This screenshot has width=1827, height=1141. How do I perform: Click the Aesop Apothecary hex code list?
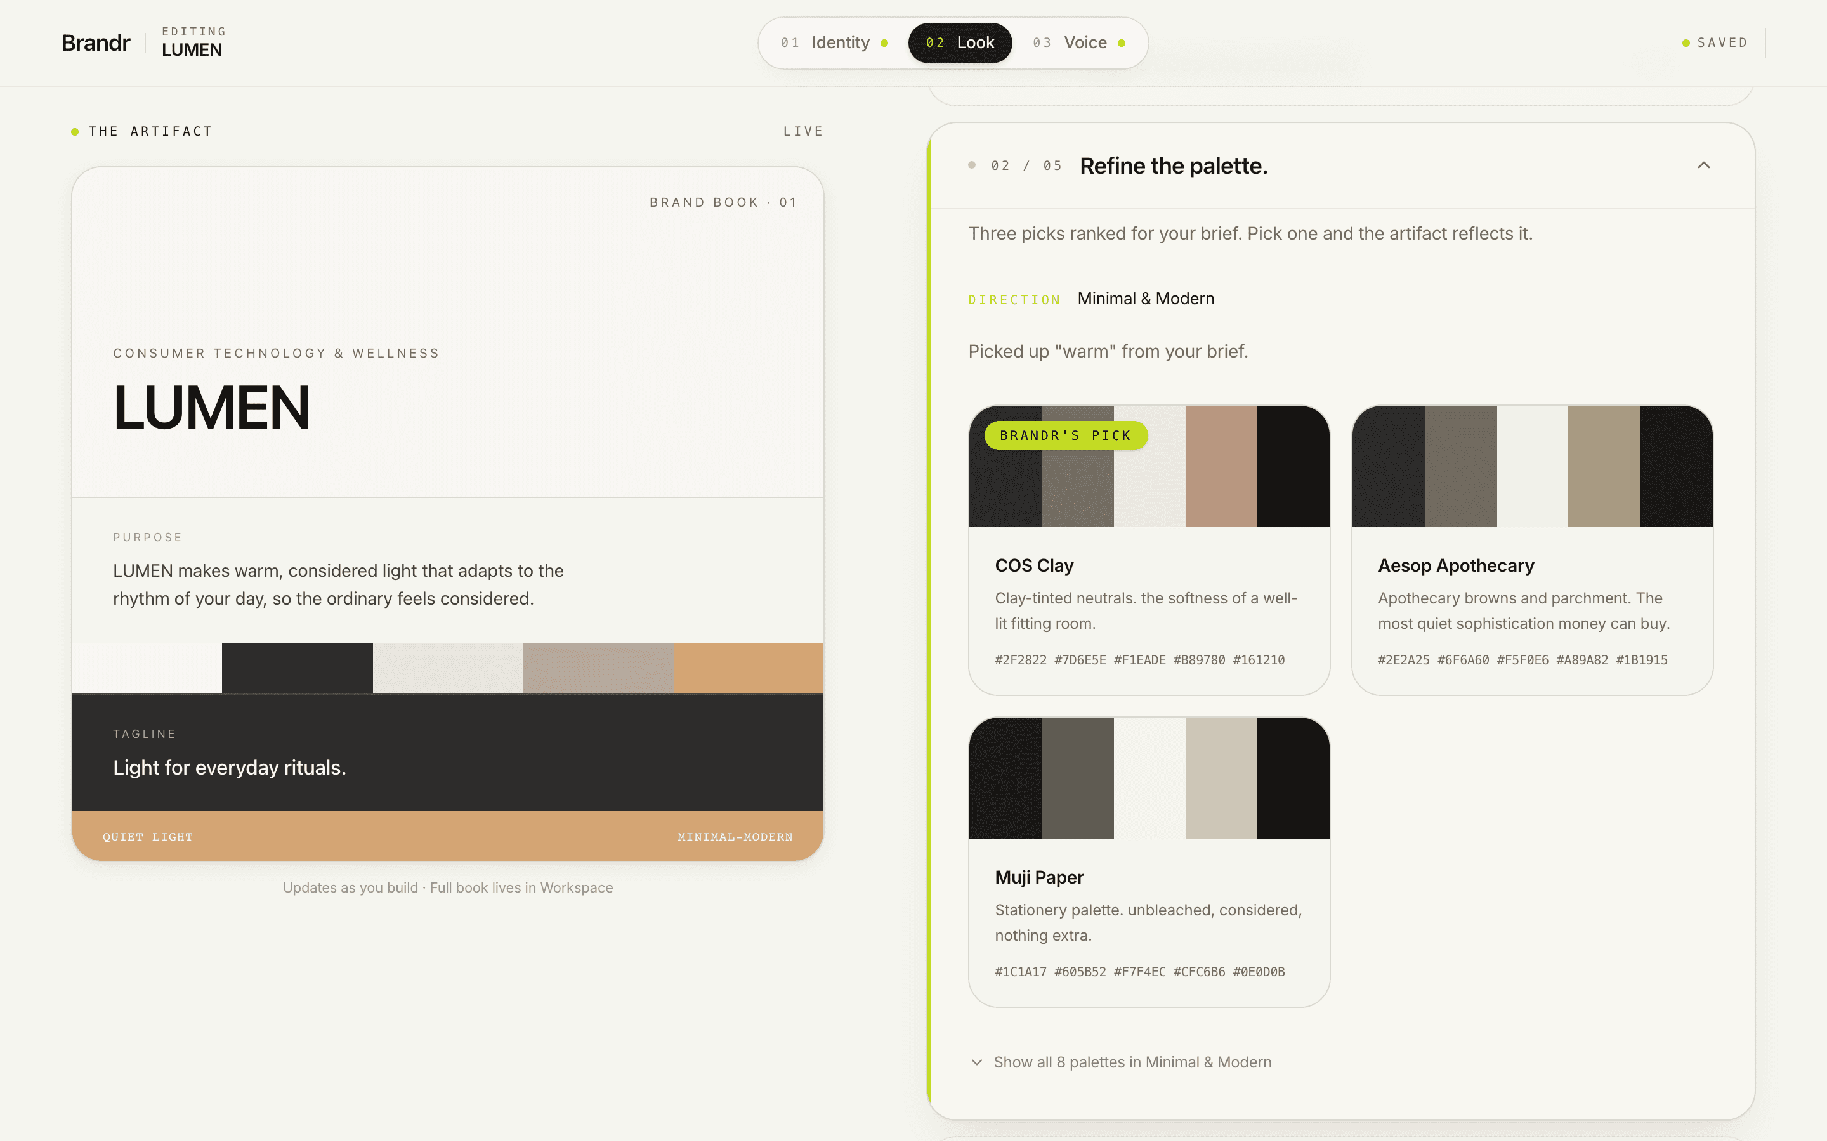tap(1522, 659)
